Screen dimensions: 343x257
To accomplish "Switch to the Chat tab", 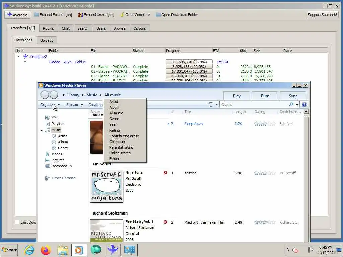I will click(x=65, y=28).
